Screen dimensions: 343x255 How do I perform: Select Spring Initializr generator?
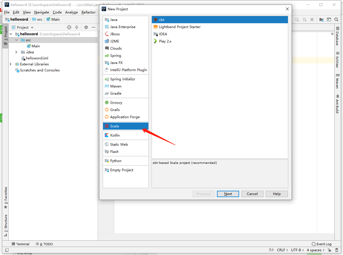(x=125, y=79)
